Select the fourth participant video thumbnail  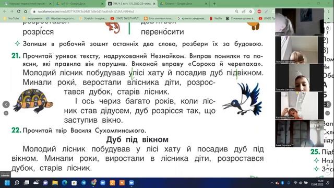tap(299, 105)
